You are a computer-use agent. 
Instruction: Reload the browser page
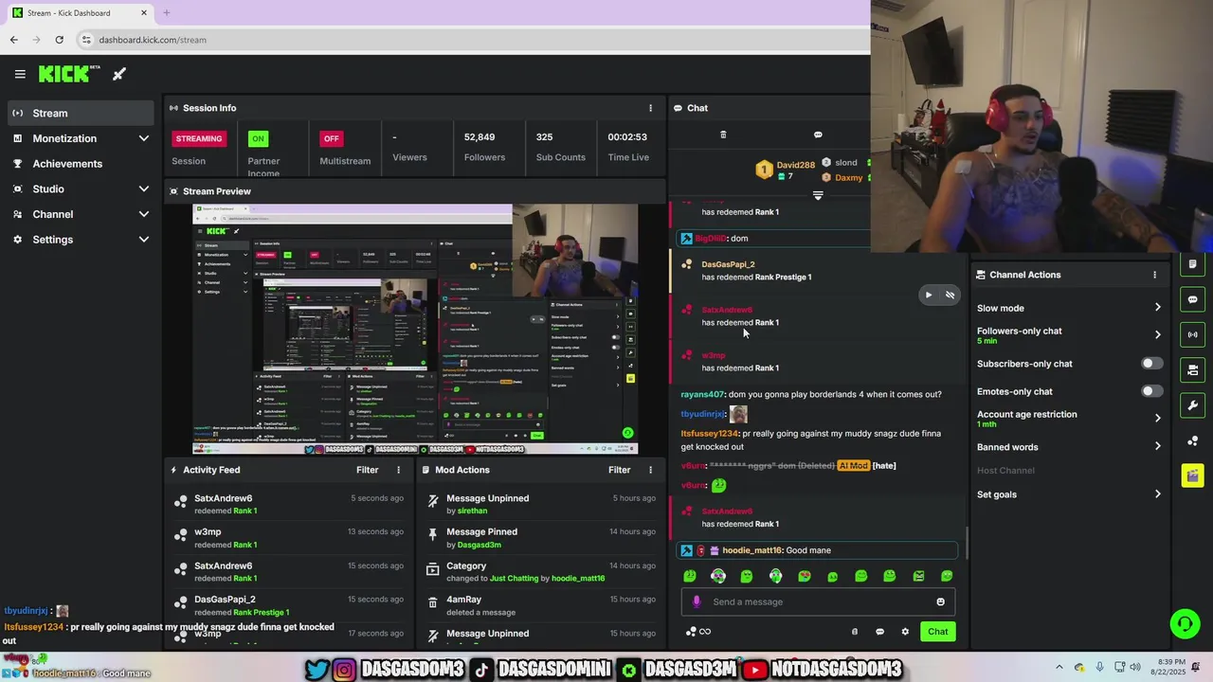tap(59, 40)
